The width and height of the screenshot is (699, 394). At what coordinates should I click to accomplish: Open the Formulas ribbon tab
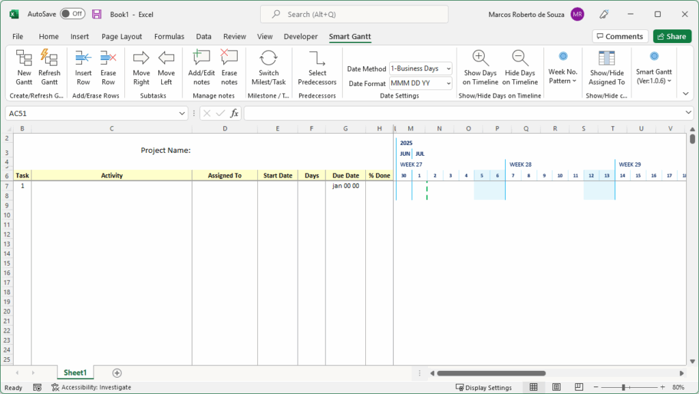coord(169,37)
